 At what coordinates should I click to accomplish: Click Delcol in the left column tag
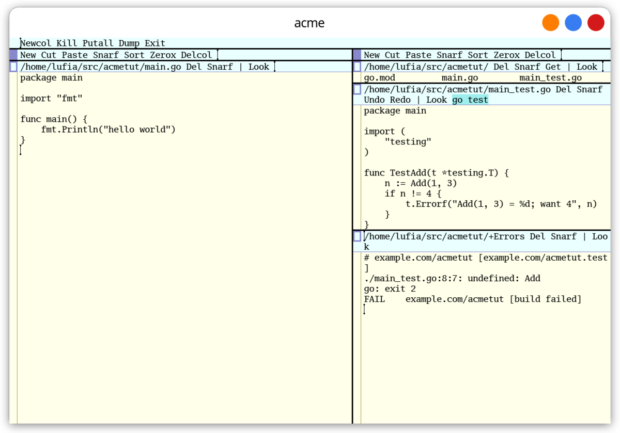point(196,55)
